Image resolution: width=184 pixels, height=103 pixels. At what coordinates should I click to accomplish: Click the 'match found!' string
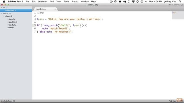pos(59,29)
